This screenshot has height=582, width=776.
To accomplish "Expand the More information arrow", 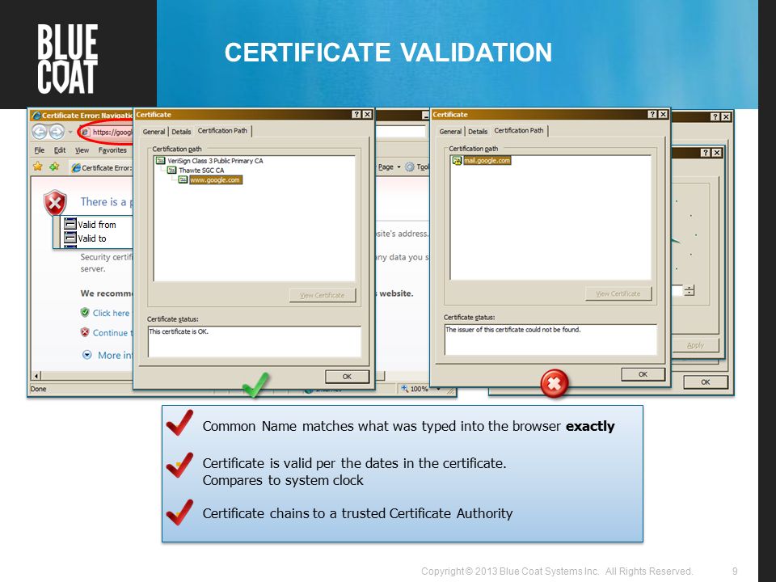I will tap(87, 355).
